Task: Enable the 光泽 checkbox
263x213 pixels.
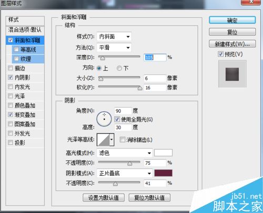Action: (11, 96)
